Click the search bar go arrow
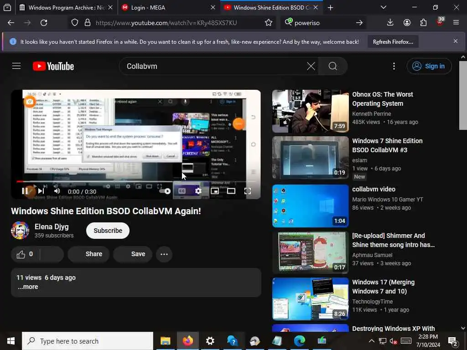Viewport: 467px width, 350px height. (x=359, y=23)
